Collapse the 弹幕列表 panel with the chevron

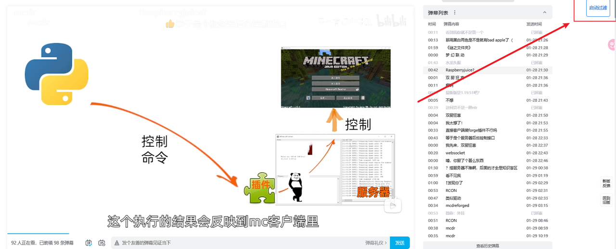click(544, 12)
